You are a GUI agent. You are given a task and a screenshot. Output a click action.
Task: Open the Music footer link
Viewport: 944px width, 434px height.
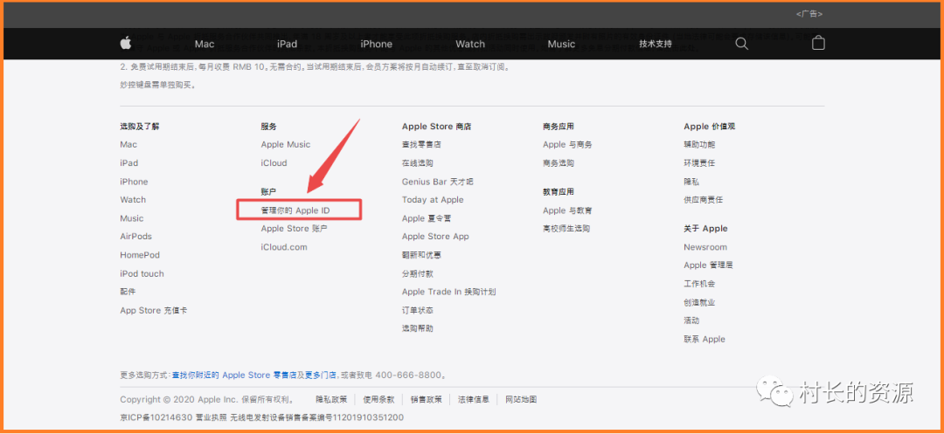coord(132,218)
